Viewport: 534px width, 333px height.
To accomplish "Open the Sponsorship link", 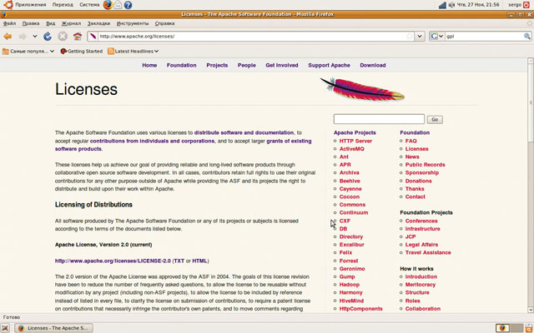I will (x=422, y=172).
